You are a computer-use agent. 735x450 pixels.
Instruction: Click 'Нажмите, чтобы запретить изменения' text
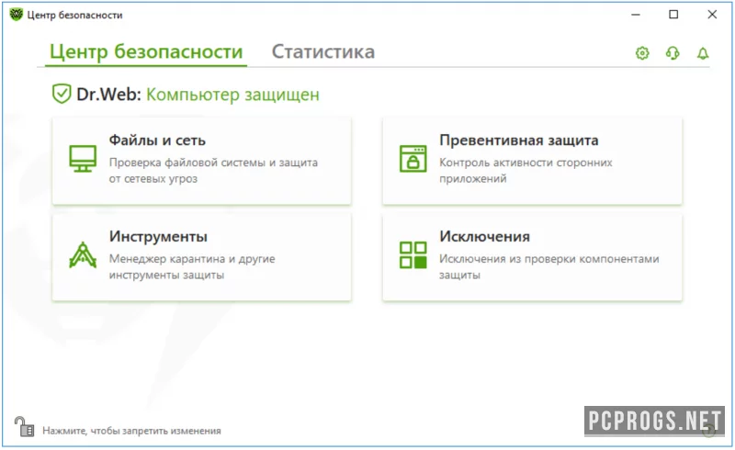(131, 431)
